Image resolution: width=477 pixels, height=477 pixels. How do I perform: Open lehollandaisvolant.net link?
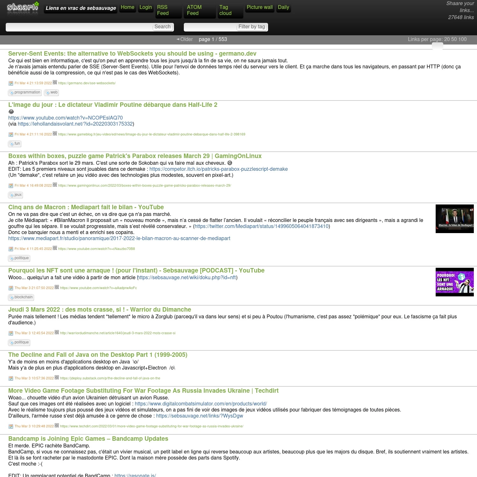[75, 124]
